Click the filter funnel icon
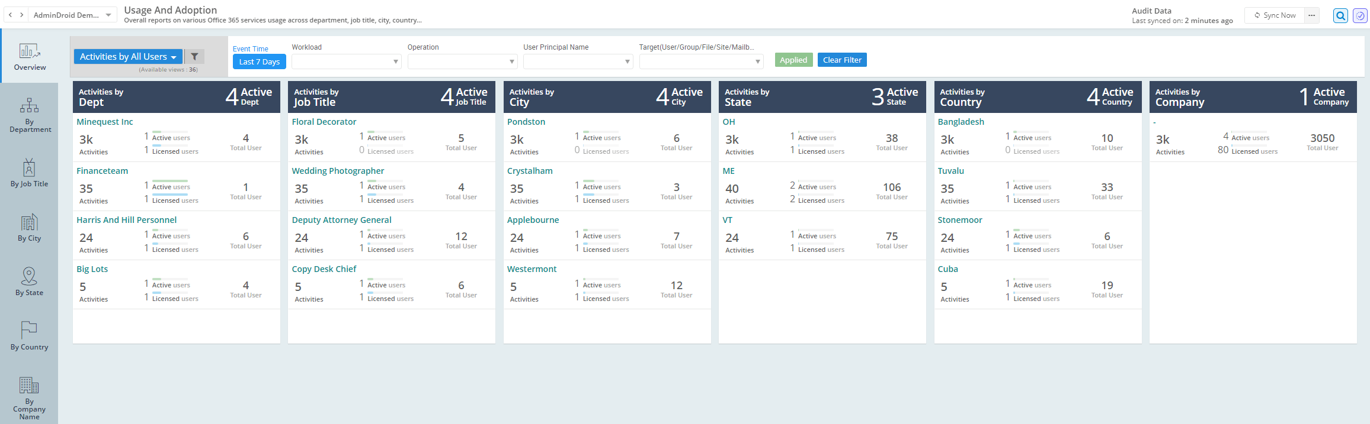This screenshot has width=1370, height=424. coord(194,57)
